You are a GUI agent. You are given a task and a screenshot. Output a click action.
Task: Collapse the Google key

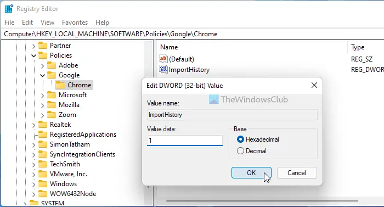(x=43, y=75)
